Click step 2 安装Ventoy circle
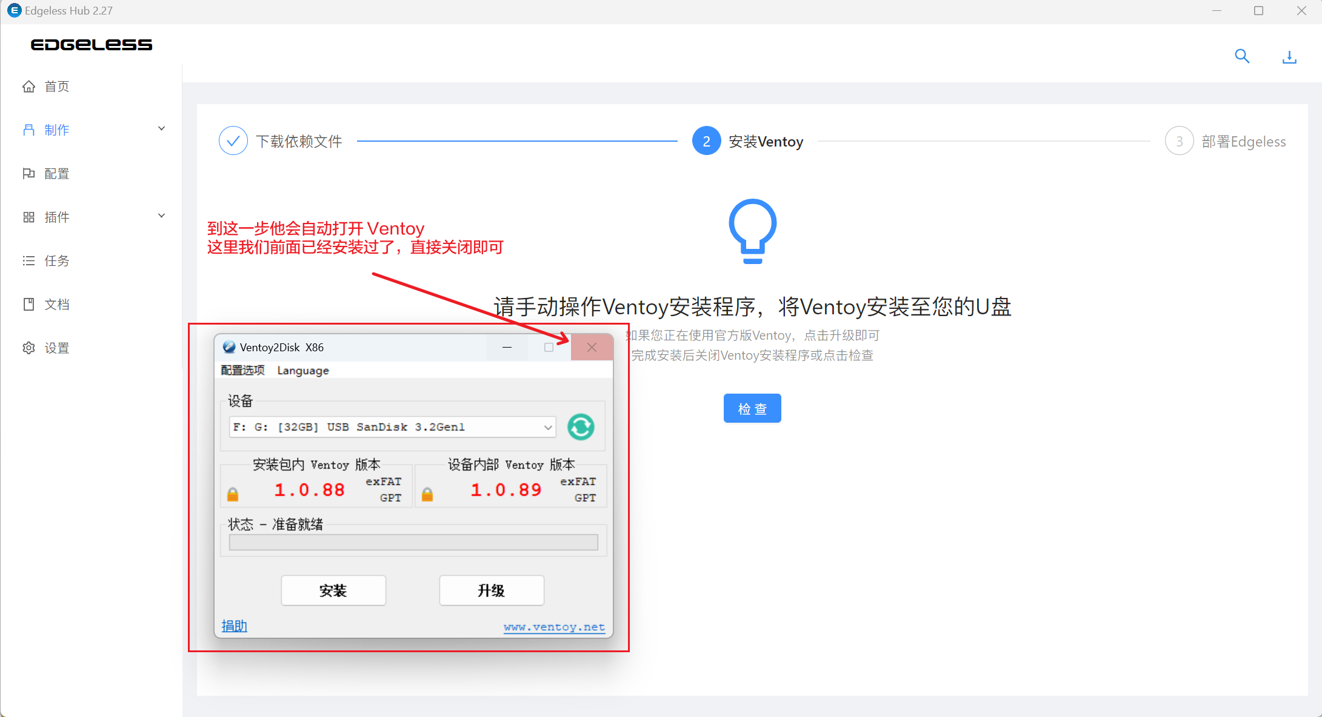1322x717 pixels. [x=707, y=141]
